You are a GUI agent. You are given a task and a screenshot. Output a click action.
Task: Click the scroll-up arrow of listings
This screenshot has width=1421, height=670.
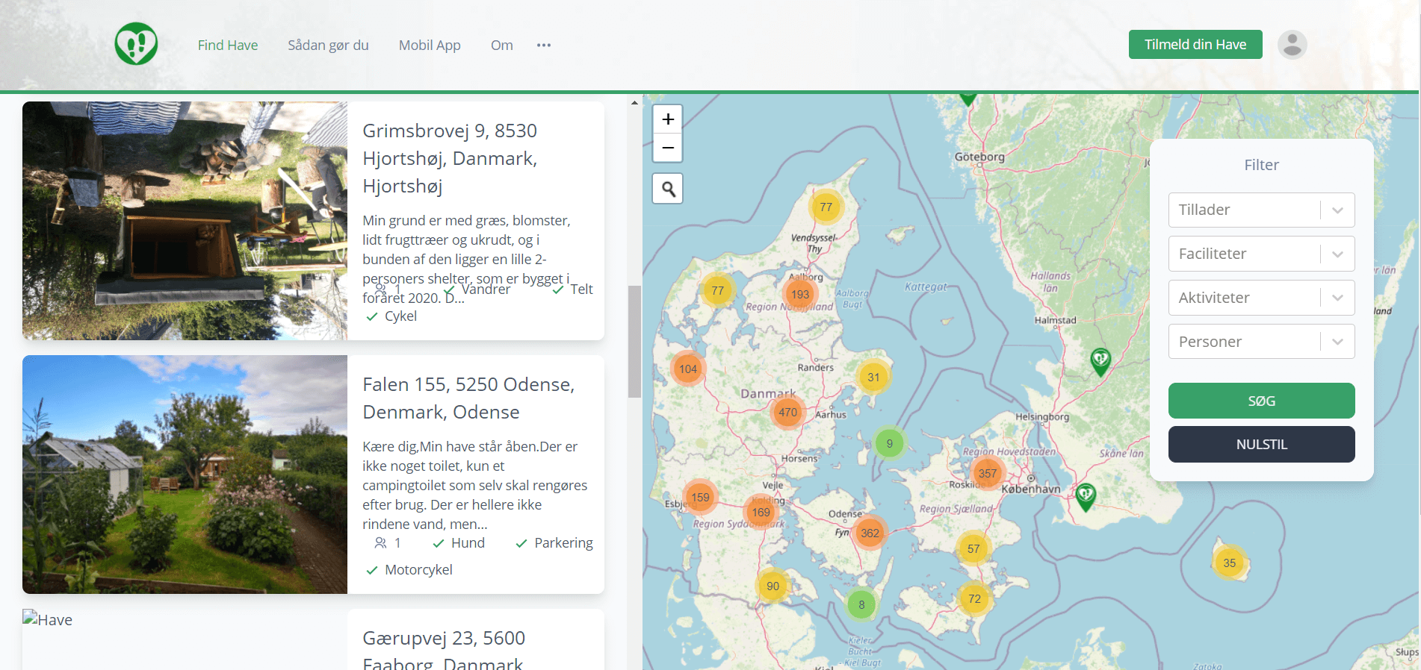pyautogui.click(x=634, y=102)
